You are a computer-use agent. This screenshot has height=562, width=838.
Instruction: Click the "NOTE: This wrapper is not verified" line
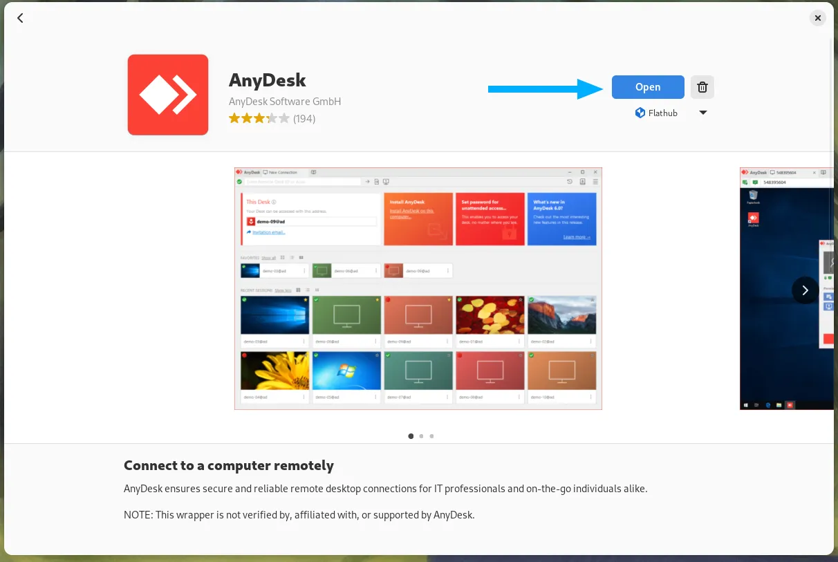point(299,515)
